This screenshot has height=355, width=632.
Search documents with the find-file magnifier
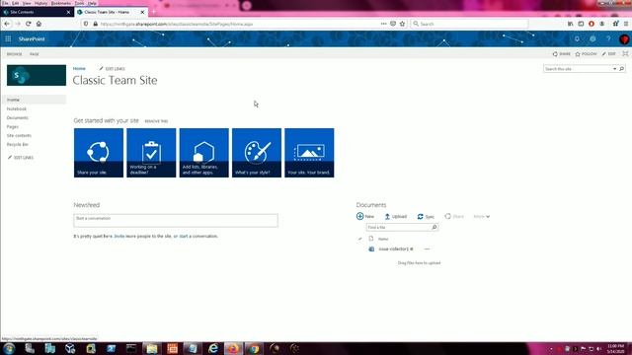434,228
